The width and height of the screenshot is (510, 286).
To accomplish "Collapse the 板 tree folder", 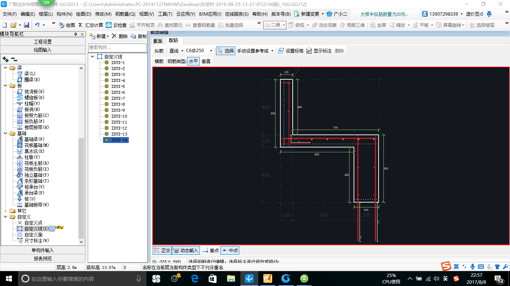I will point(6,86).
